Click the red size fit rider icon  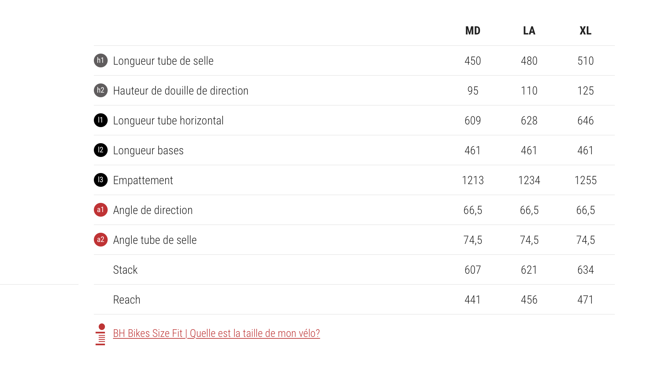(x=101, y=335)
